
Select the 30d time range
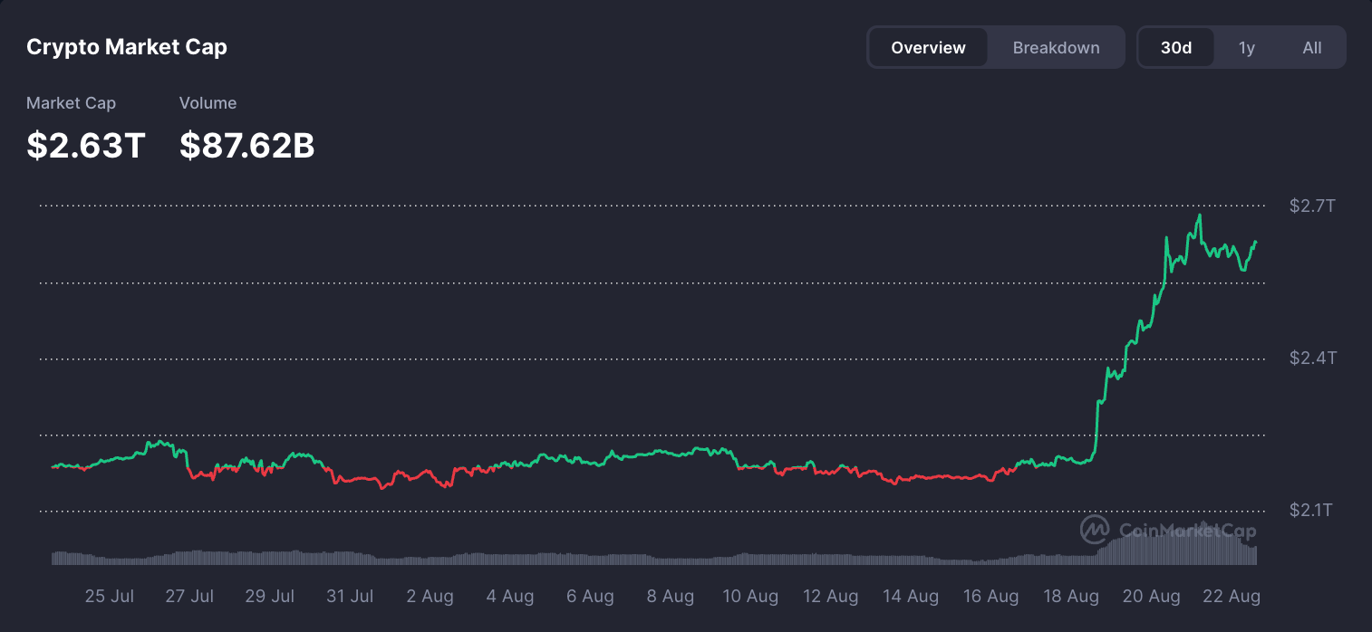click(x=1176, y=48)
